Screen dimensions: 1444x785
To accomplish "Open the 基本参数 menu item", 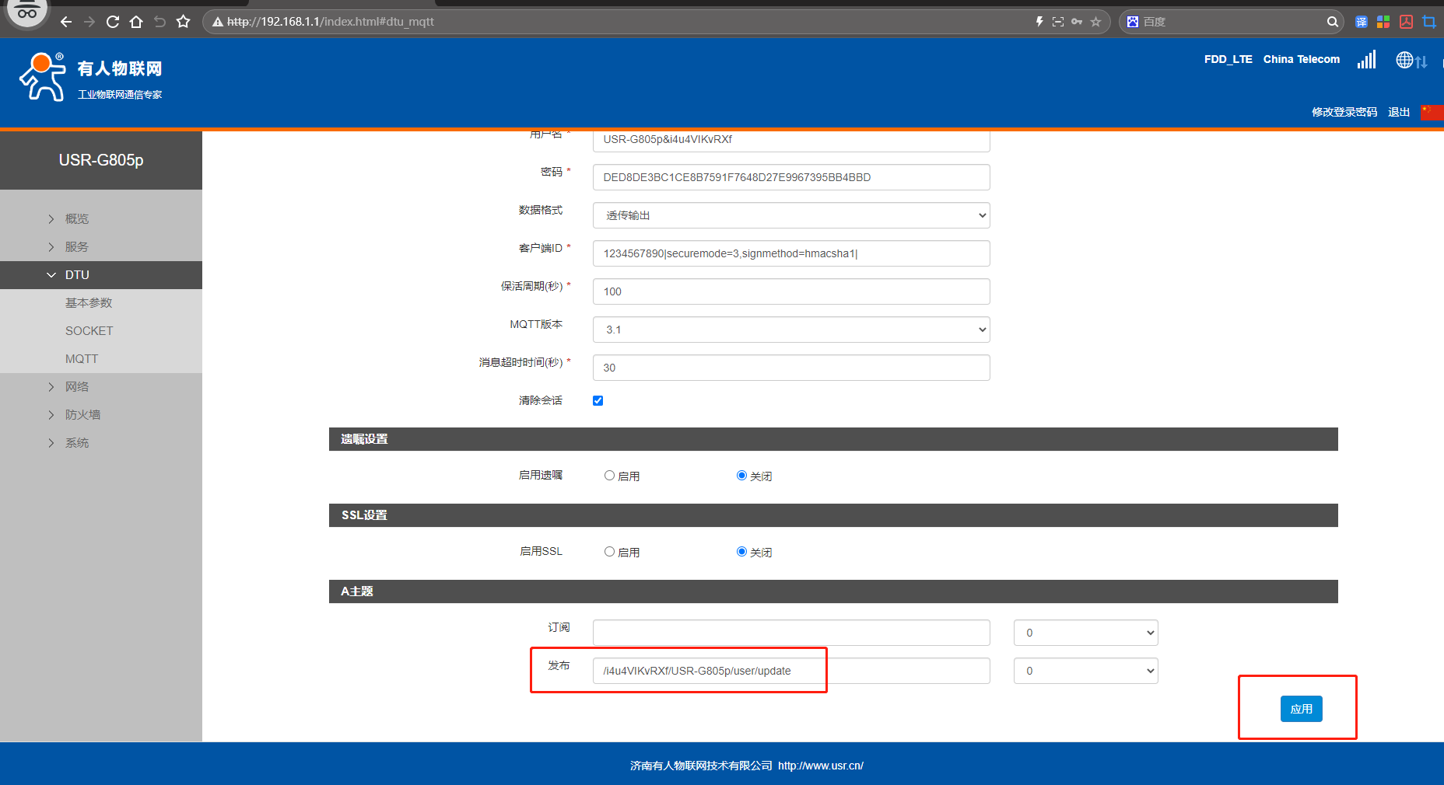I will (x=89, y=303).
